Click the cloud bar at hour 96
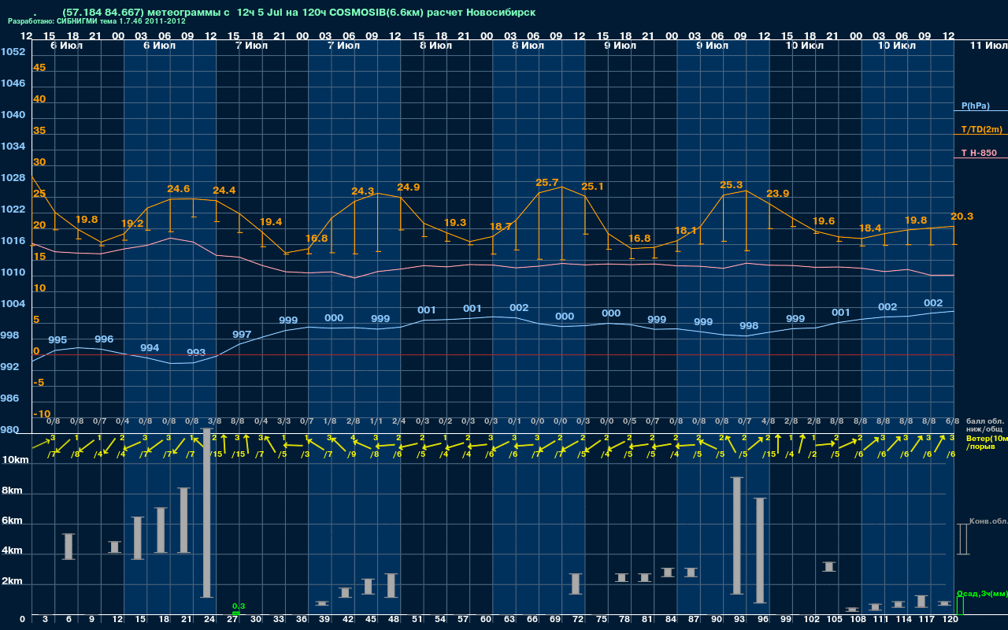Image resolution: width=1008 pixels, height=630 pixels. point(761,550)
